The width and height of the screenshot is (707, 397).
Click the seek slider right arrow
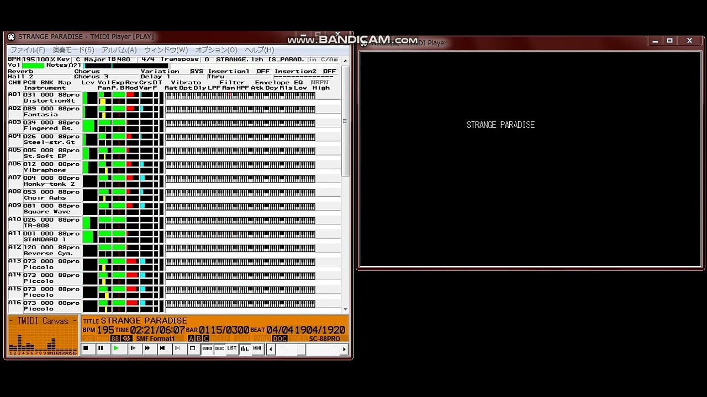coord(344,349)
